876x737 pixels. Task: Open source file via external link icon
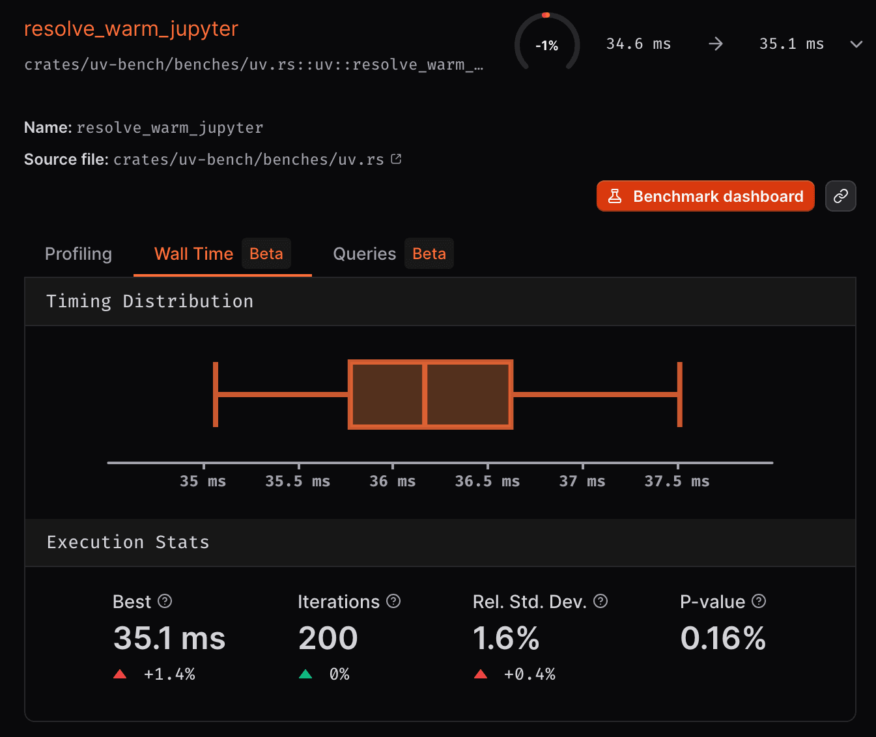397,158
